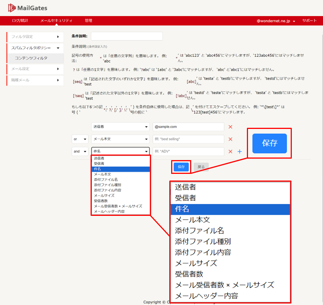Remove the メール本文 condition row
Screen dimensions: 323x305
tap(230, 139)
